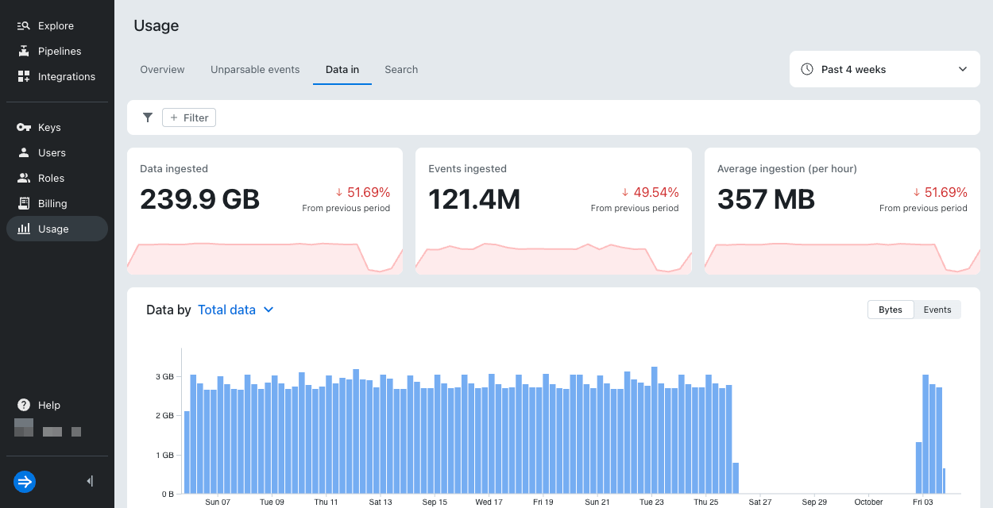
Task: Switch the chart to Events view
Action: [x=937, y=310]
